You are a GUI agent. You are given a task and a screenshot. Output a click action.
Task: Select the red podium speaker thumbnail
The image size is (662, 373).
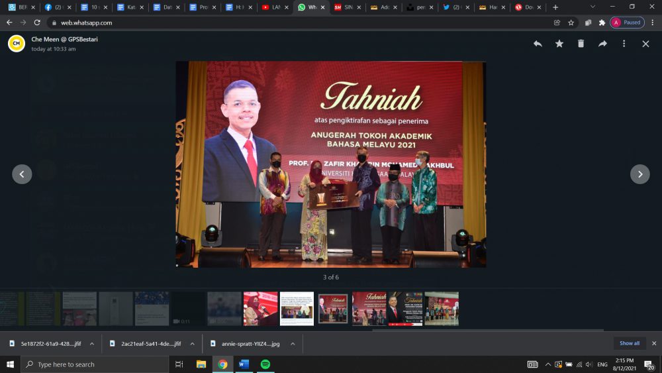(260, 309)
